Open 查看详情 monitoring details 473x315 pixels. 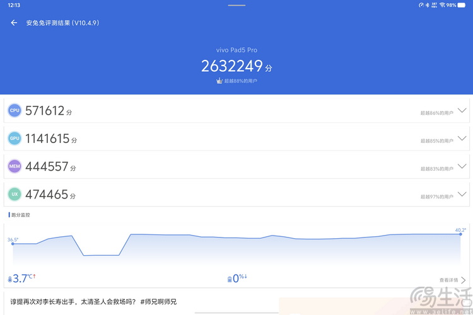pos(452,280)
